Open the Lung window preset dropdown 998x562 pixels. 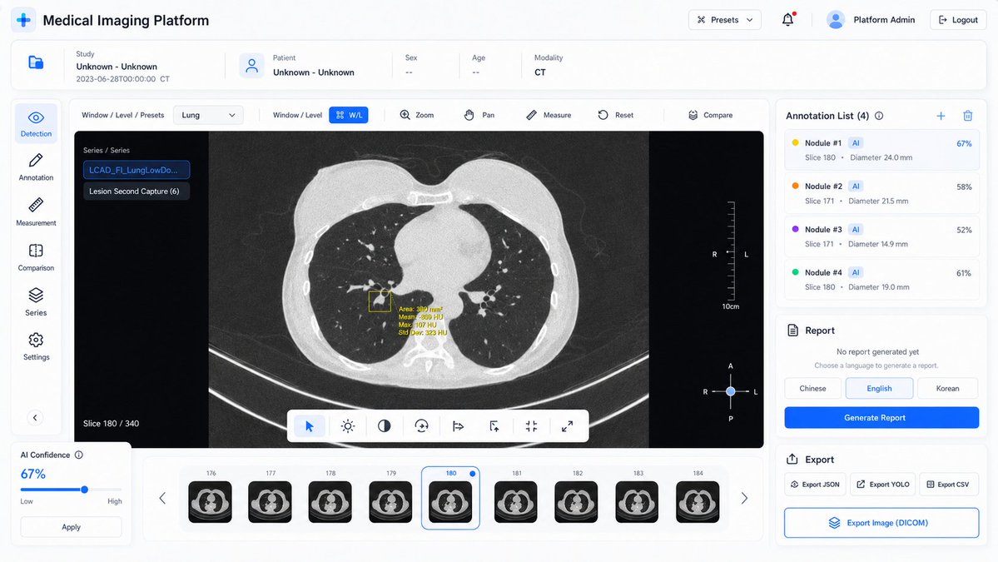click(x=208, y=115)
